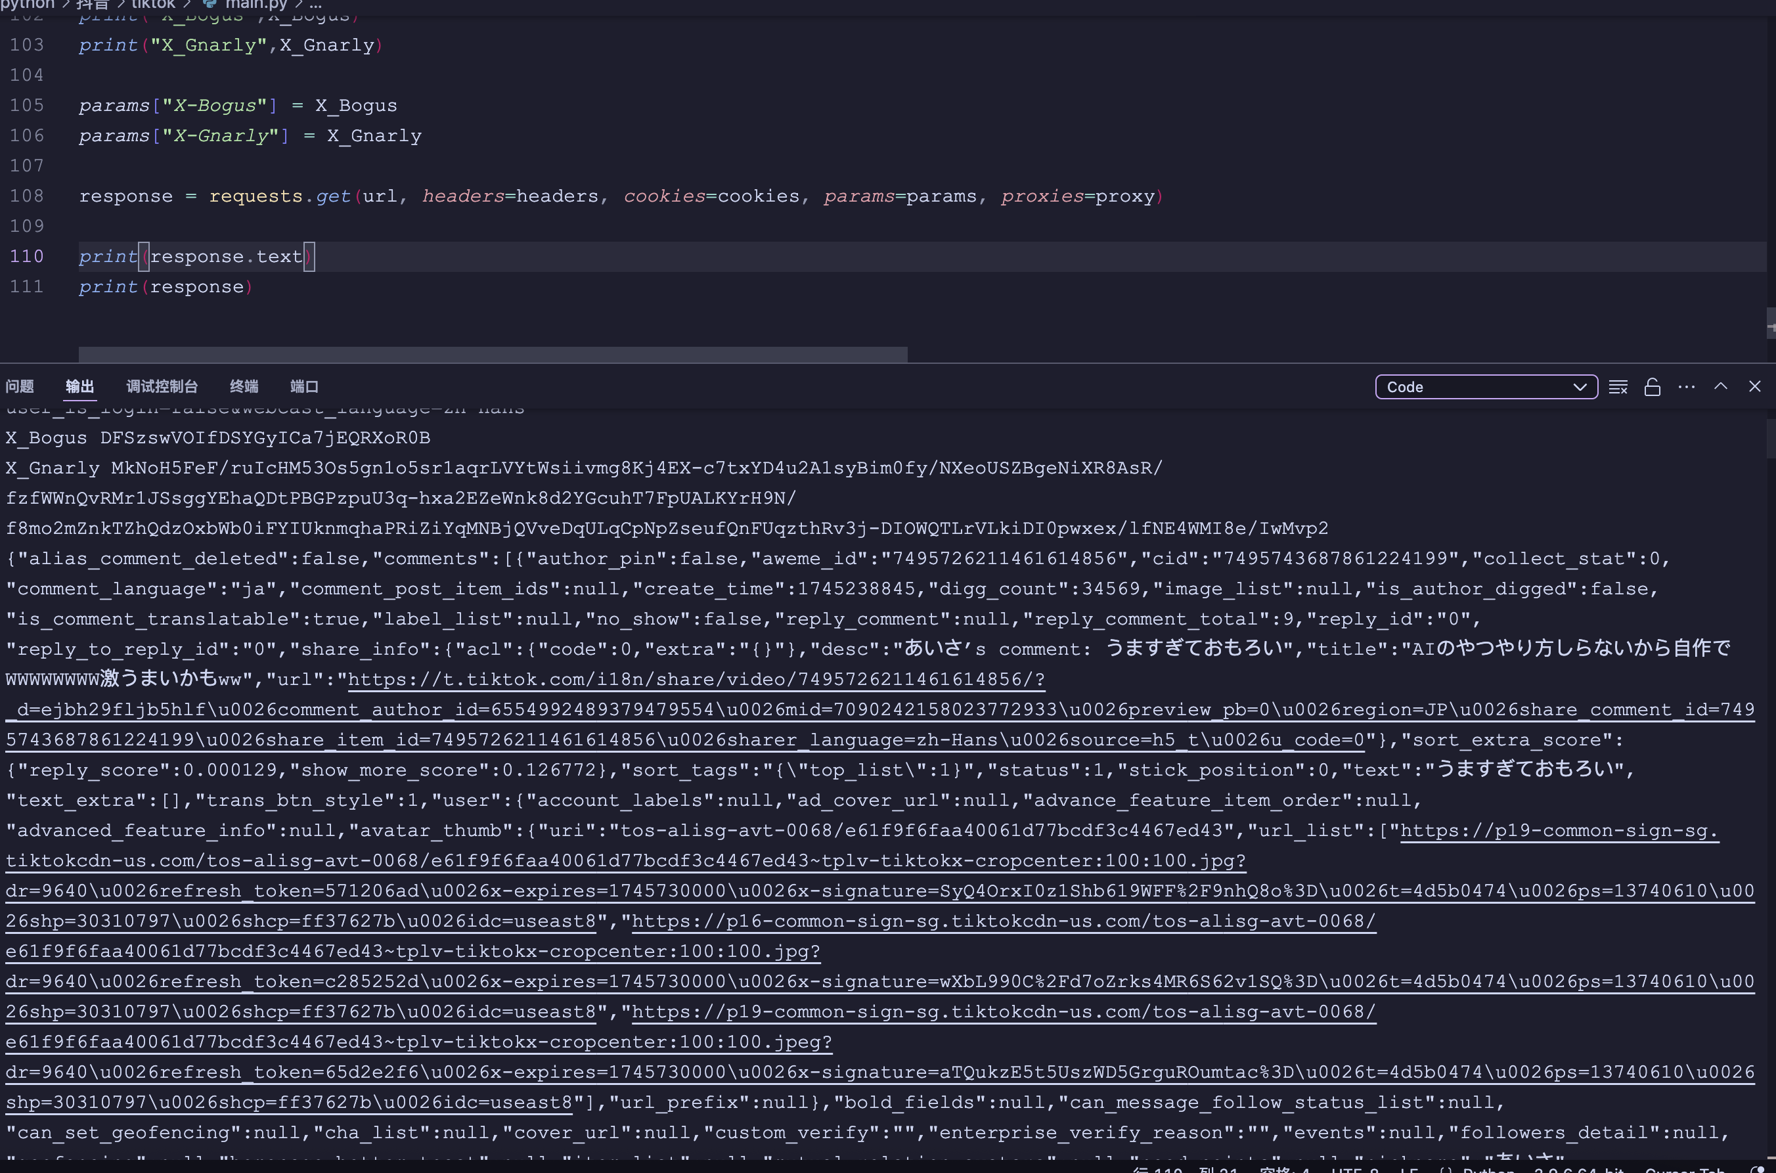Image resolution: width=1776 pixels, height=1173 pixels.
Task: Open the panel's more actions ellipsis menu
Action: point(1686,387)
